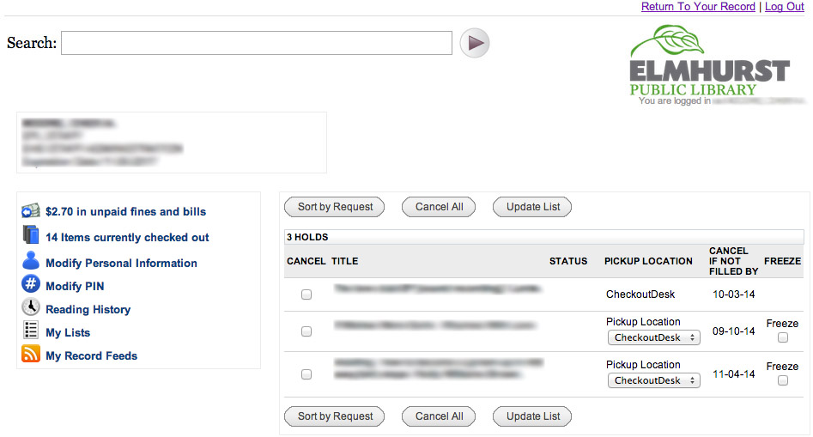Viewport: 813px width, 437px height.
Task: Click the Modify Personal Information person icon
Action: tap(31, 260)
